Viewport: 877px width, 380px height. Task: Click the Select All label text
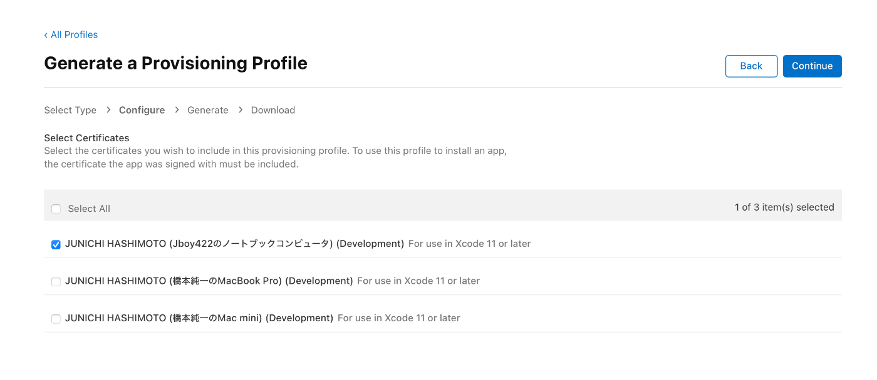(89, 209)
